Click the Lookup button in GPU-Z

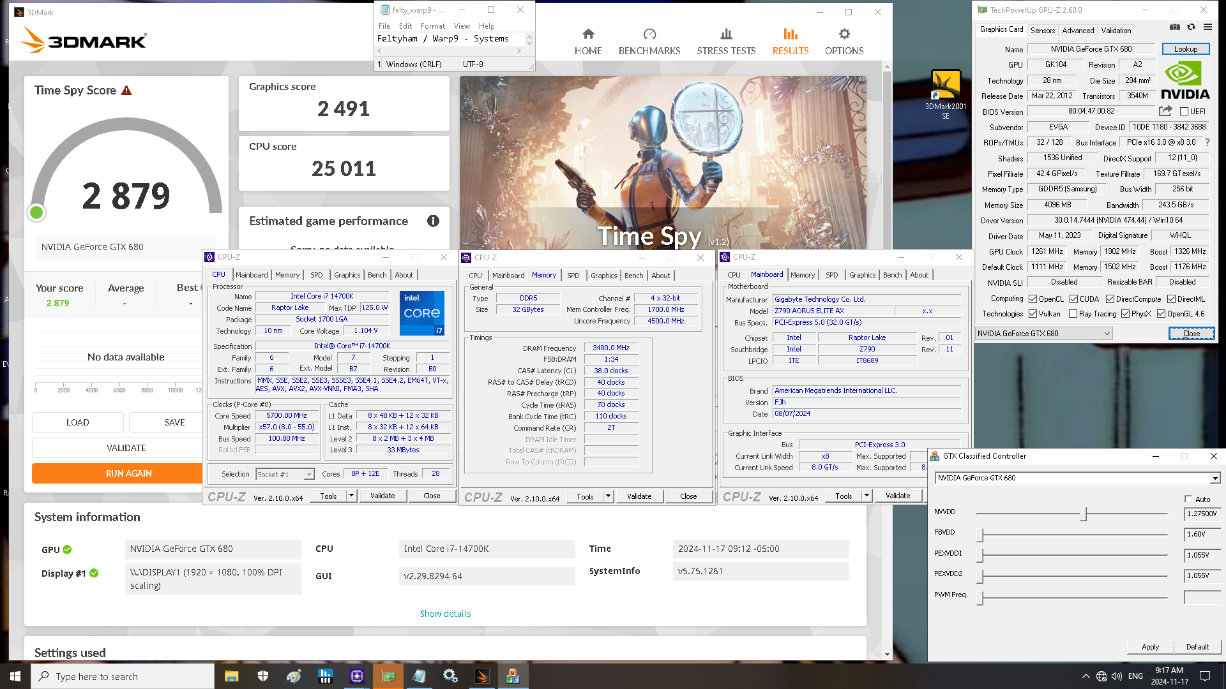[1185, 49]
